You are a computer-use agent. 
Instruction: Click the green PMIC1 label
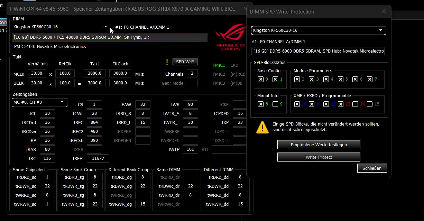coord(219,65)
